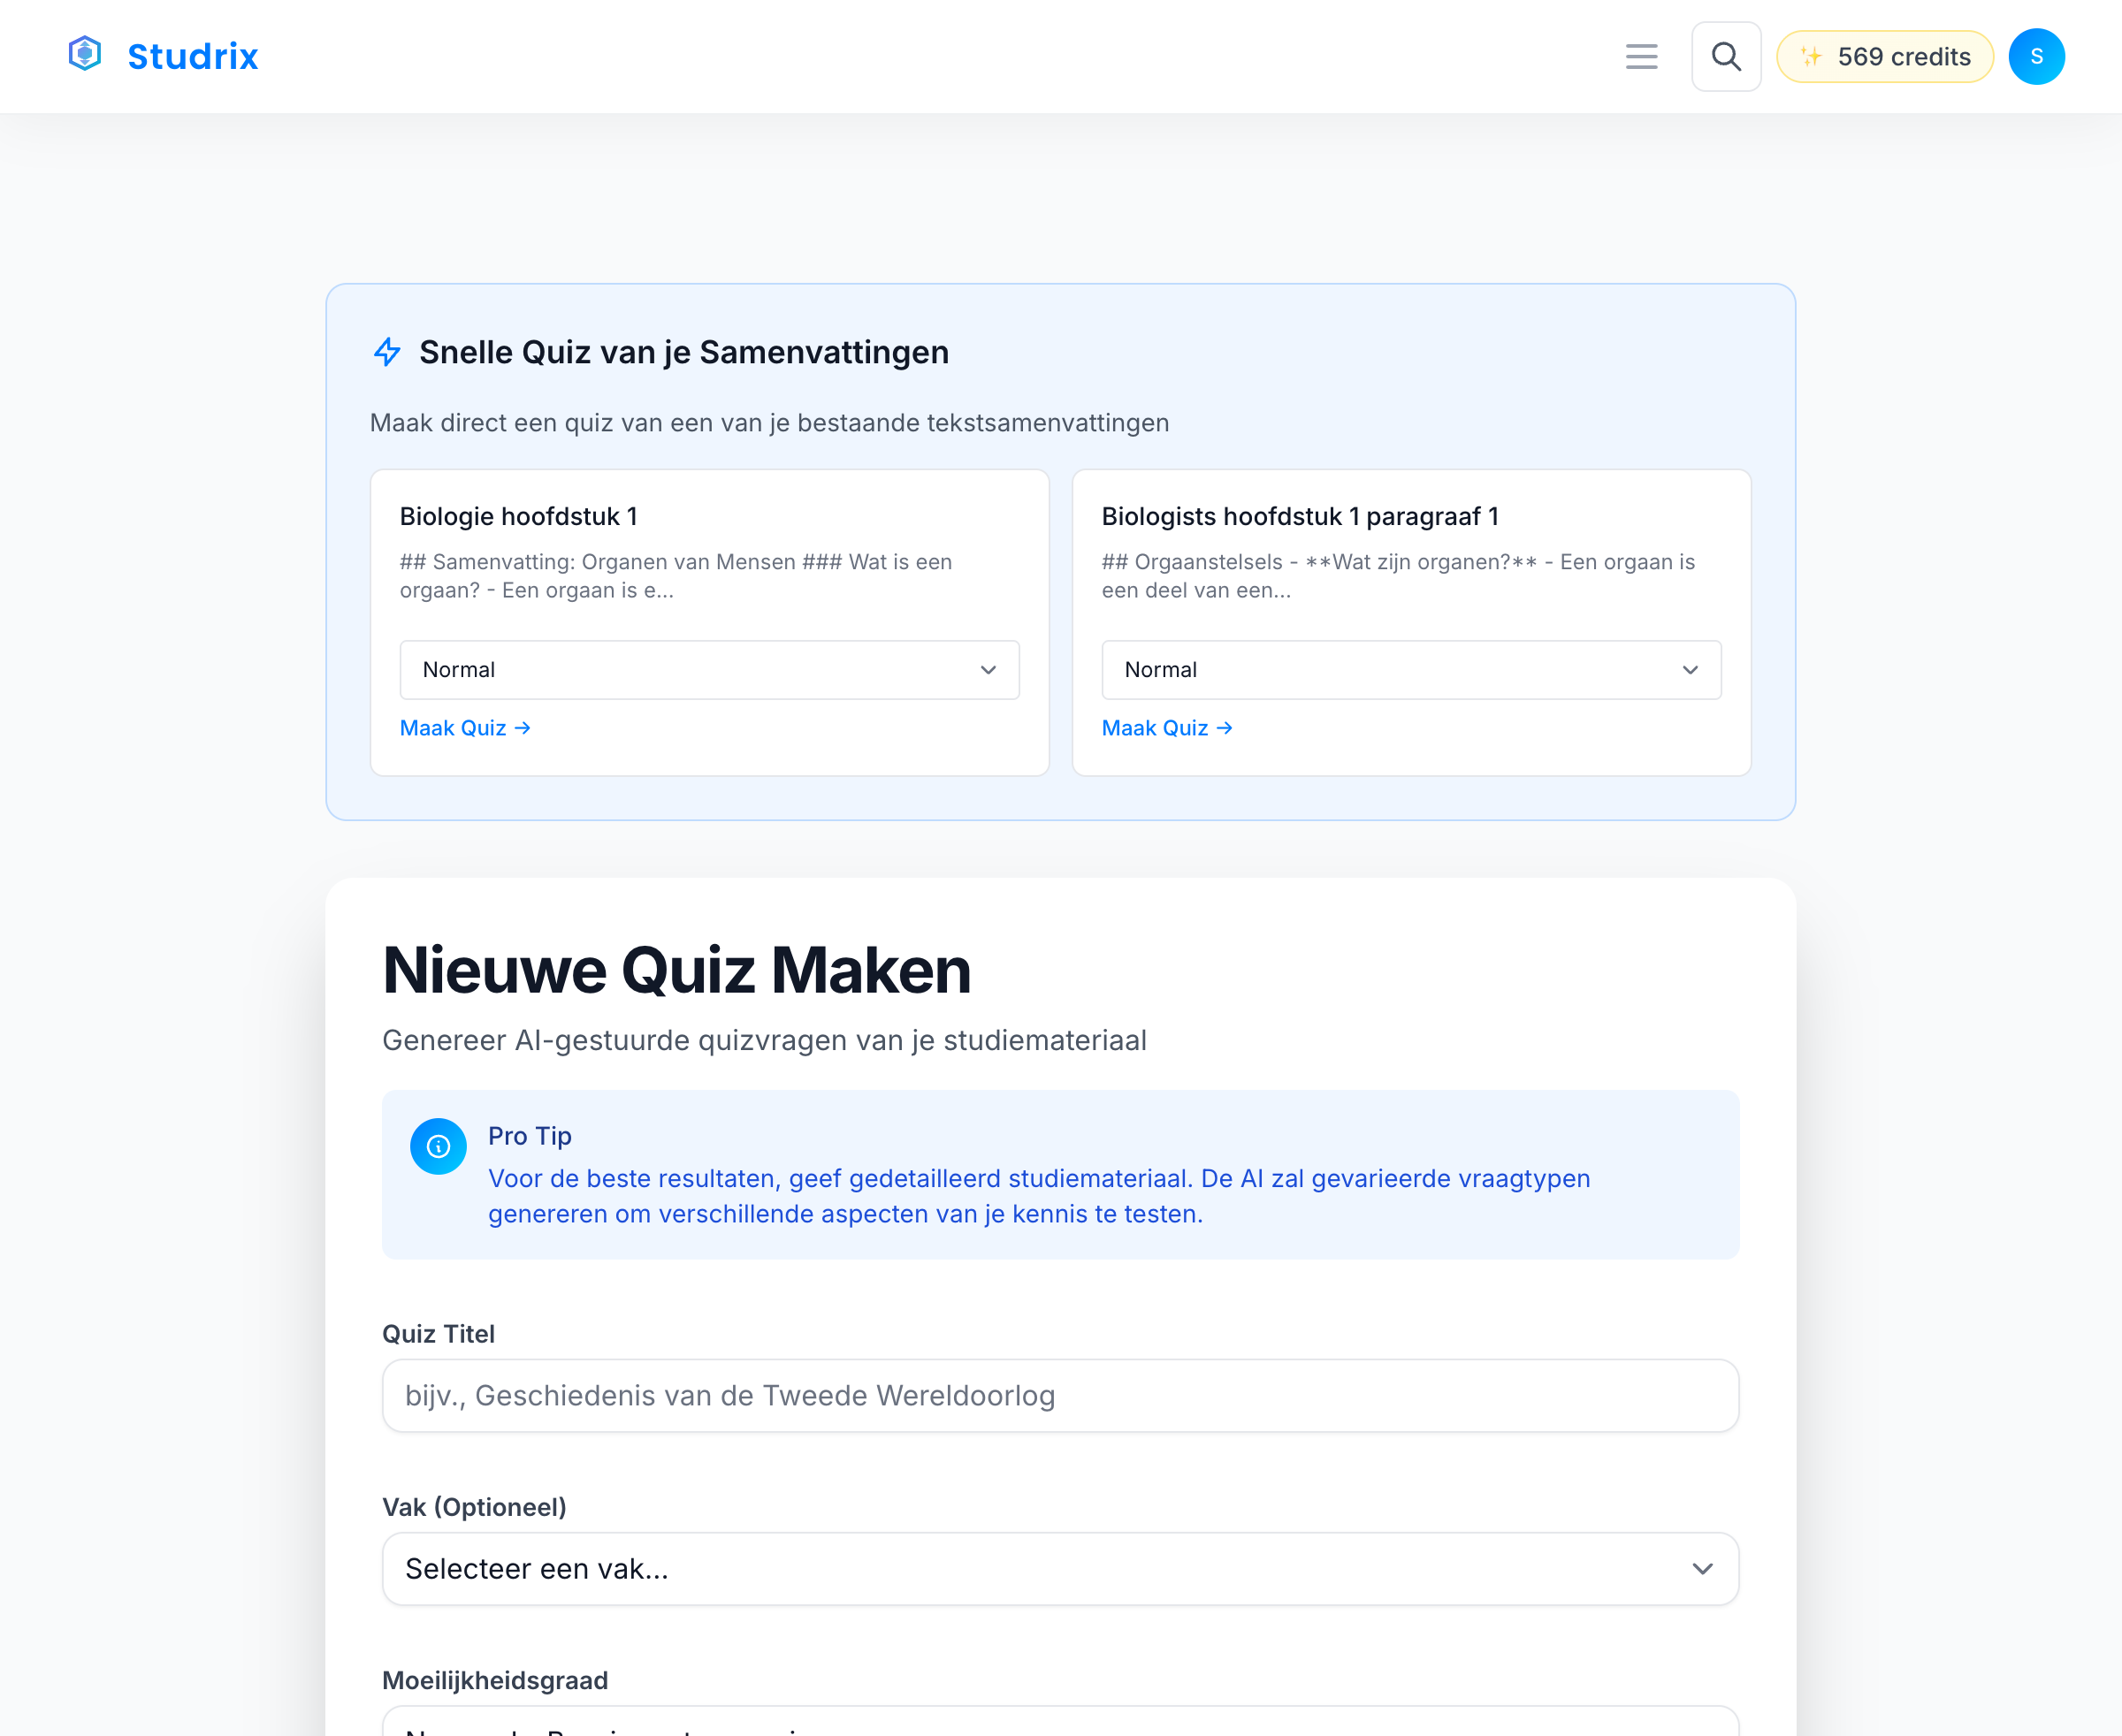The image size is (2122, 1736).
Task: Click Maak Quiz under Biologists hoofdstuk 1
Action: coord(1156,728)
